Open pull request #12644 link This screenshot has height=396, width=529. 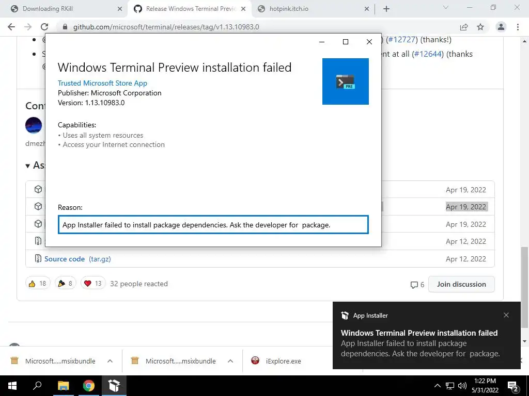[428, 54]
